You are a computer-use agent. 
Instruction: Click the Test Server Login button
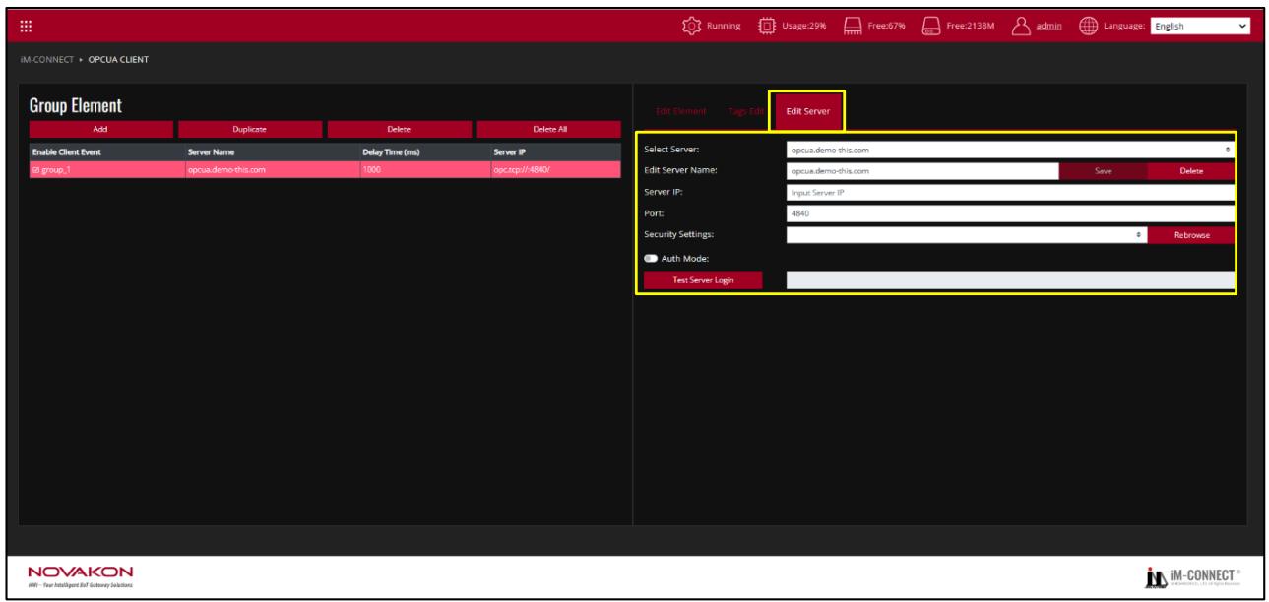[703, 280]
